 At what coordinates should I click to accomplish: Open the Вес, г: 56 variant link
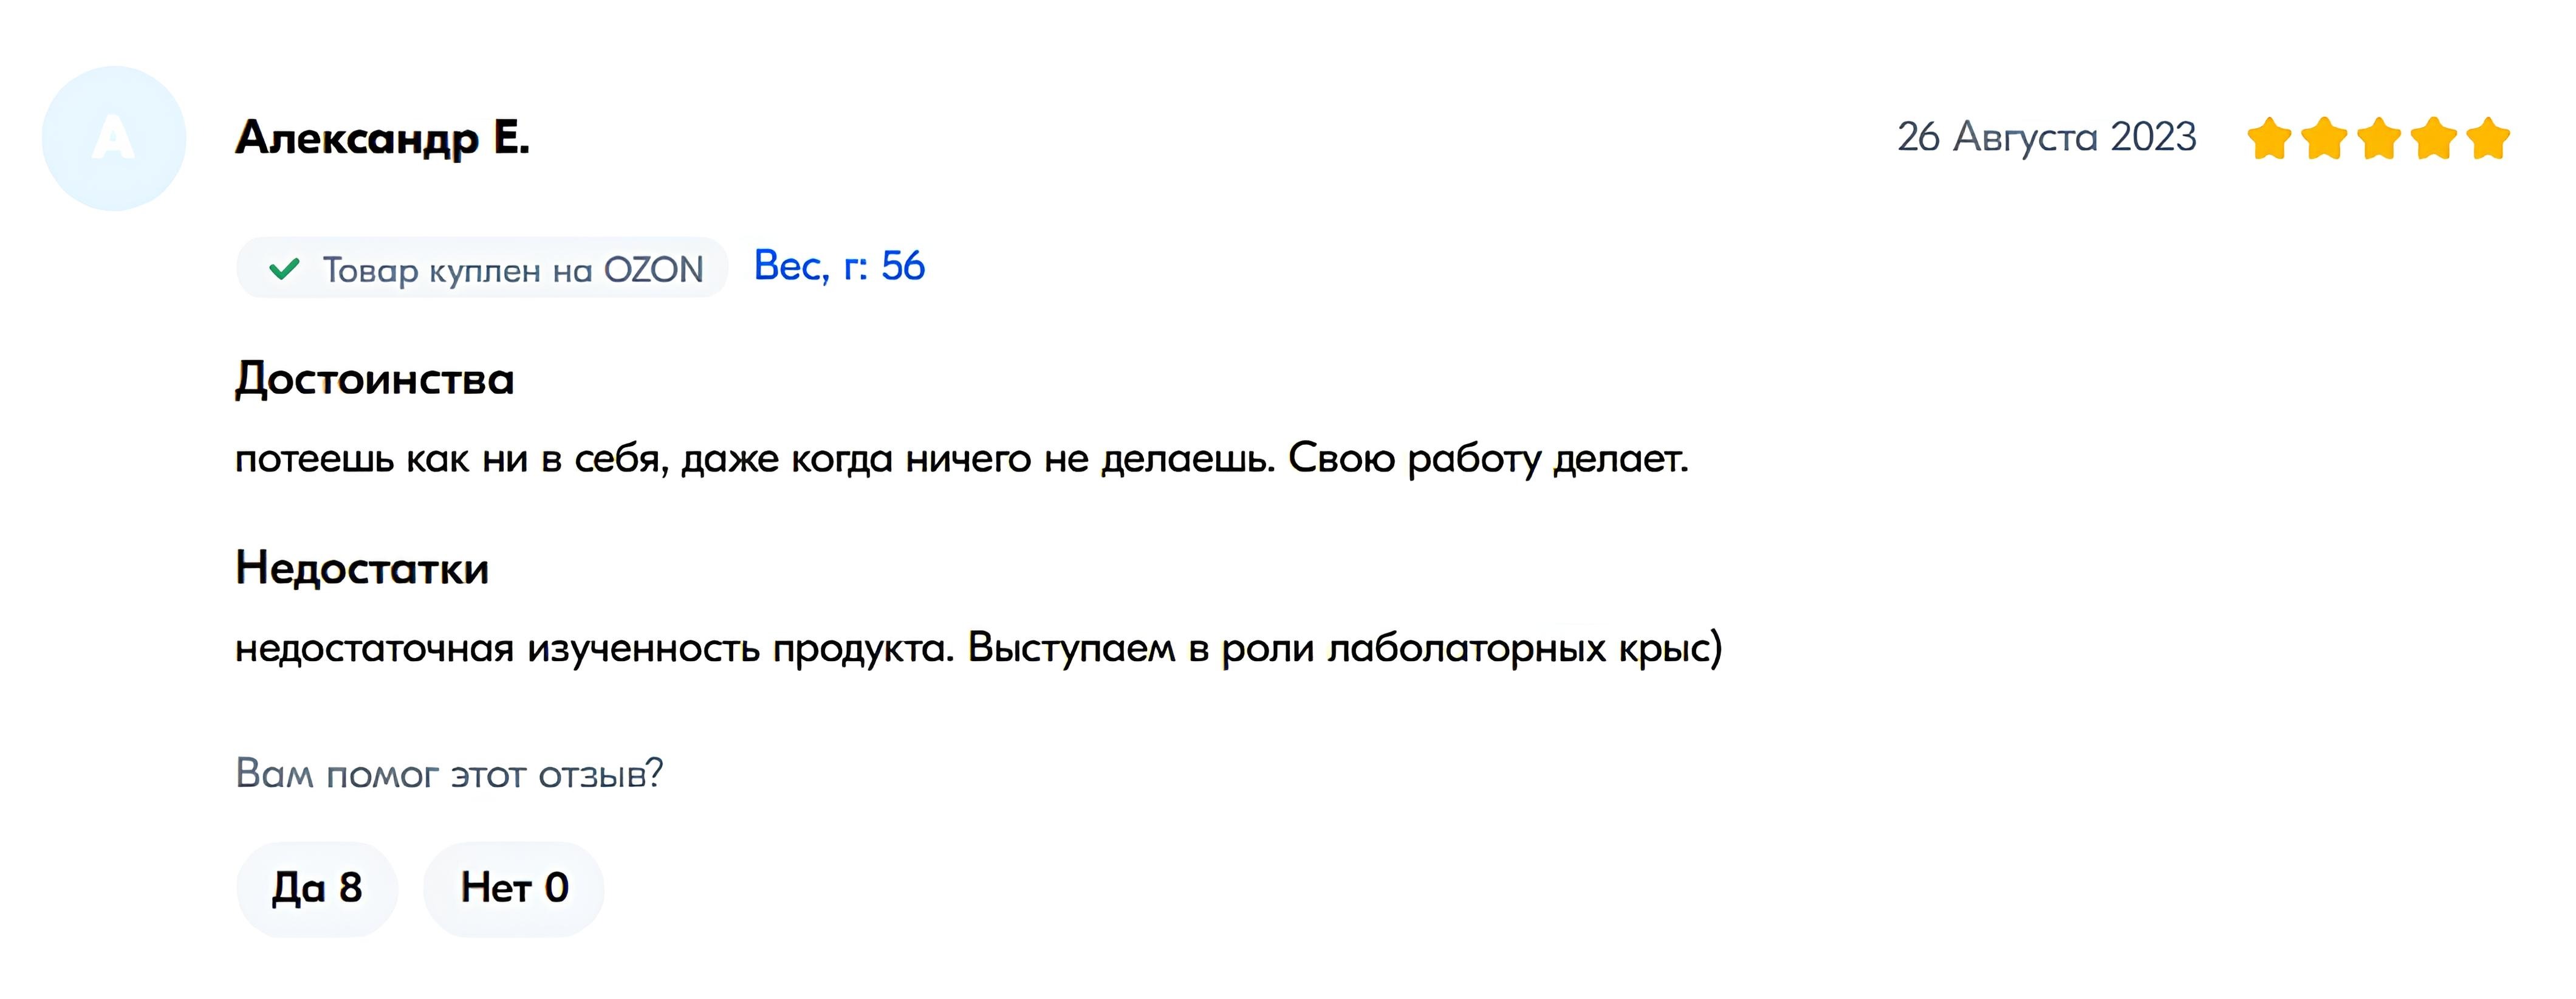tap(839, 266)
